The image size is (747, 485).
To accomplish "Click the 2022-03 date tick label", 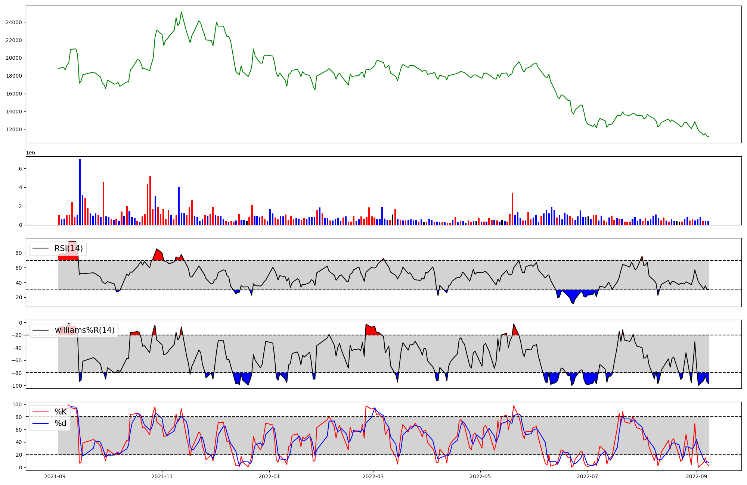I will (373, 476).
